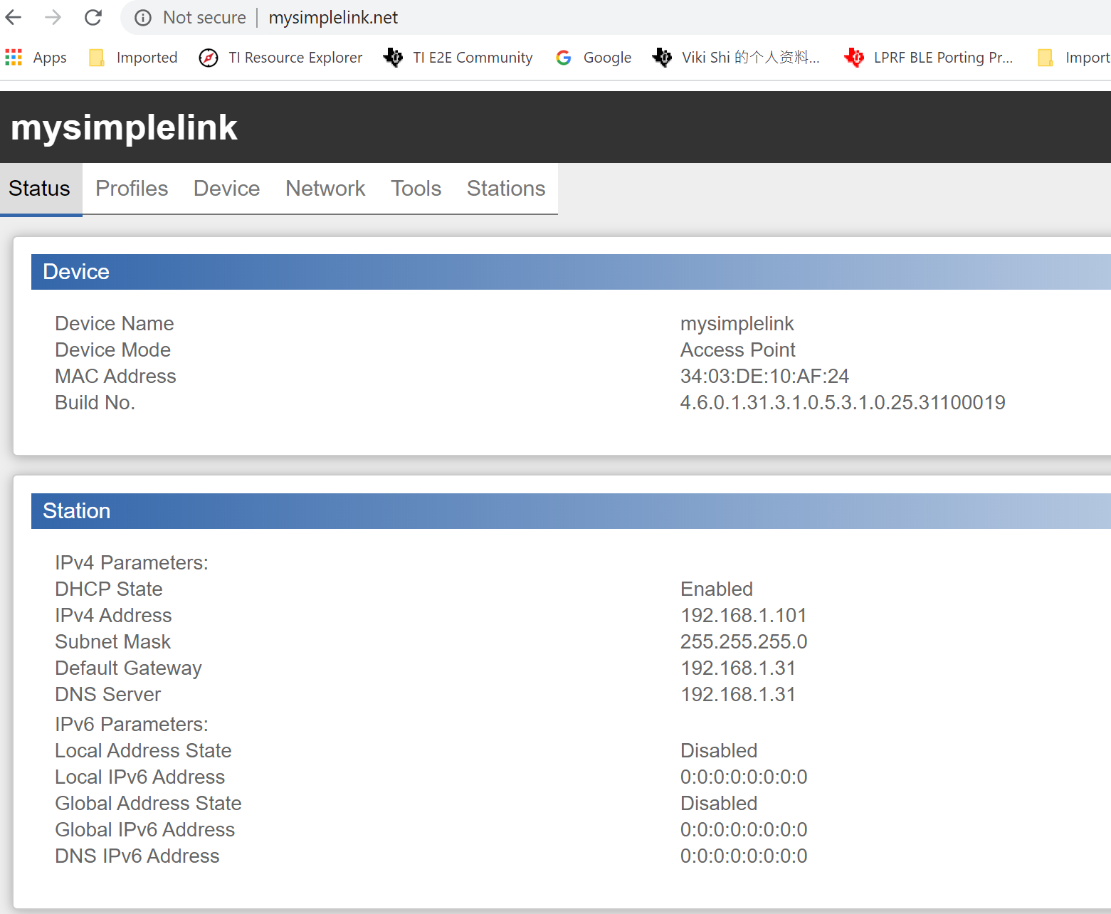
Task: Click the mysimplelink page title
Action: [x=124, y=127]
